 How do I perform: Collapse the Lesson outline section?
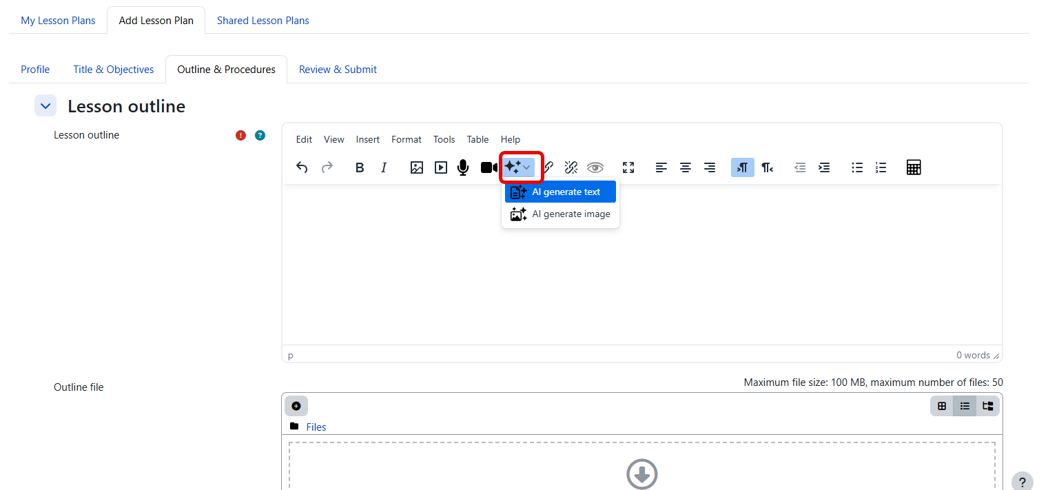click(45, 106)
